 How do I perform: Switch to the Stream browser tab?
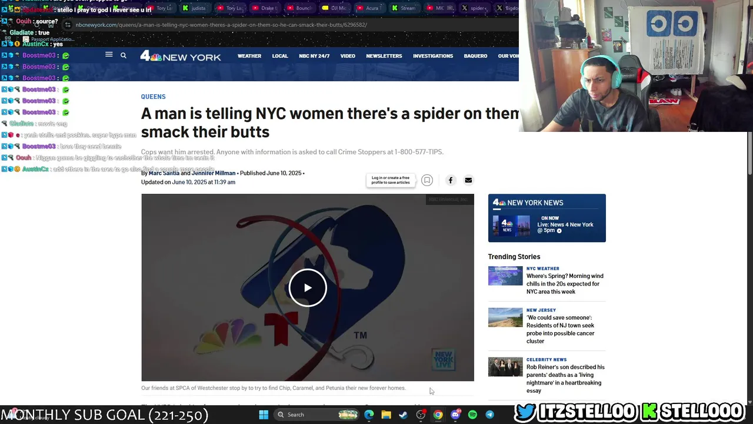point(406,8)
